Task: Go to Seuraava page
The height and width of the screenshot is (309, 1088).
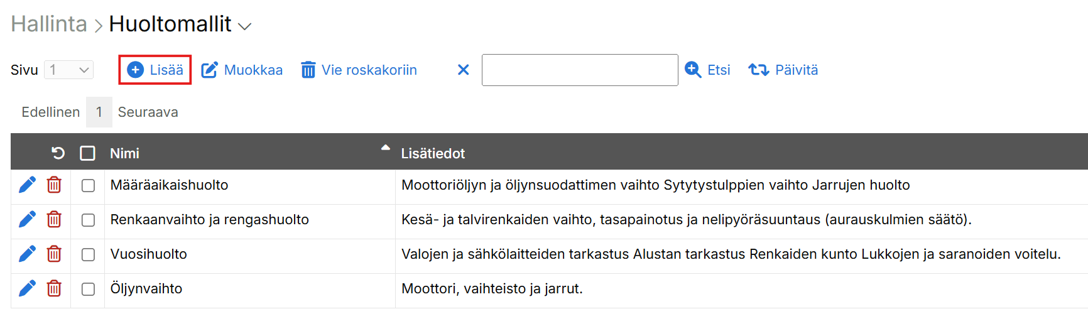Action: tap(148, 112)
